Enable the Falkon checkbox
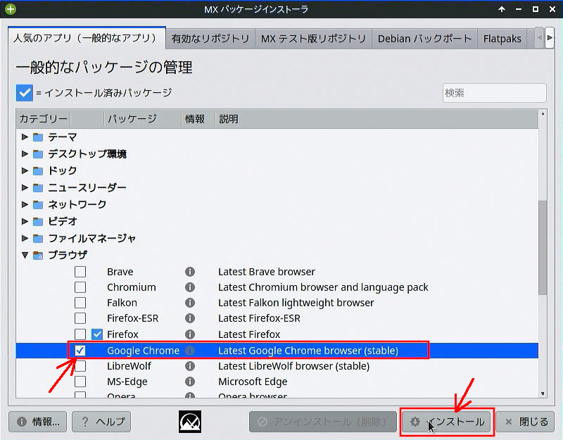Image resolution: width=563 pixels, height=440 pixels. point(80,303)
